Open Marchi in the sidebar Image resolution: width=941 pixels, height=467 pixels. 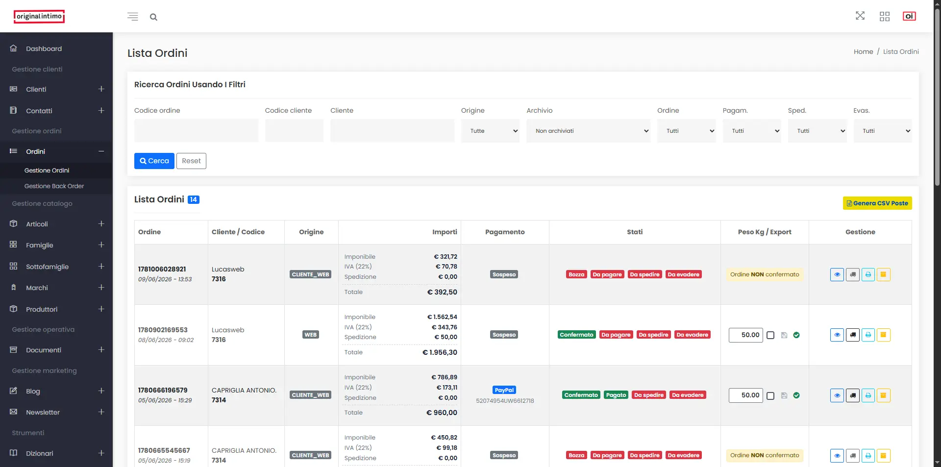[x=56, y=288]
